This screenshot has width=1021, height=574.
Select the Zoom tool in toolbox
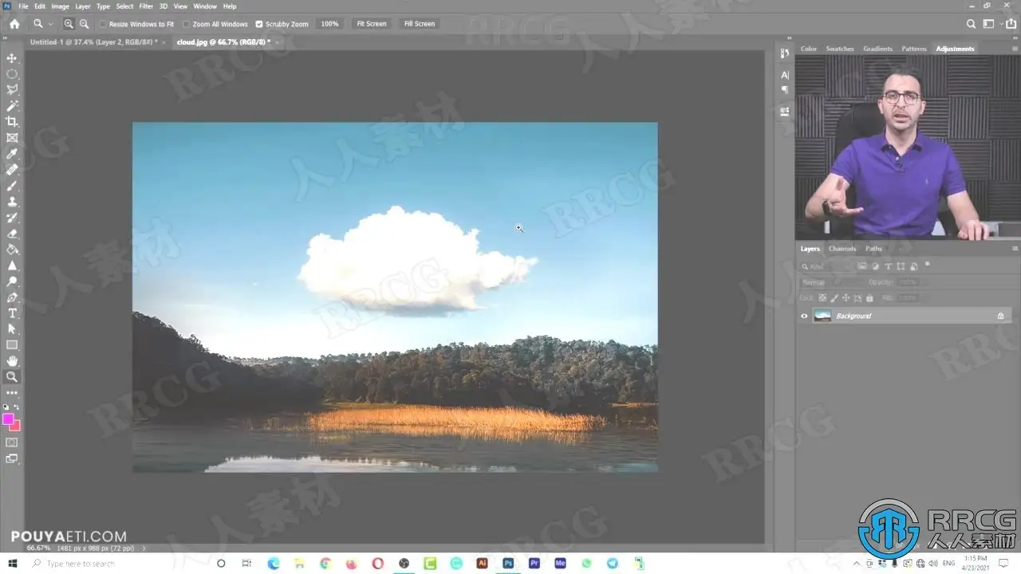12,377
